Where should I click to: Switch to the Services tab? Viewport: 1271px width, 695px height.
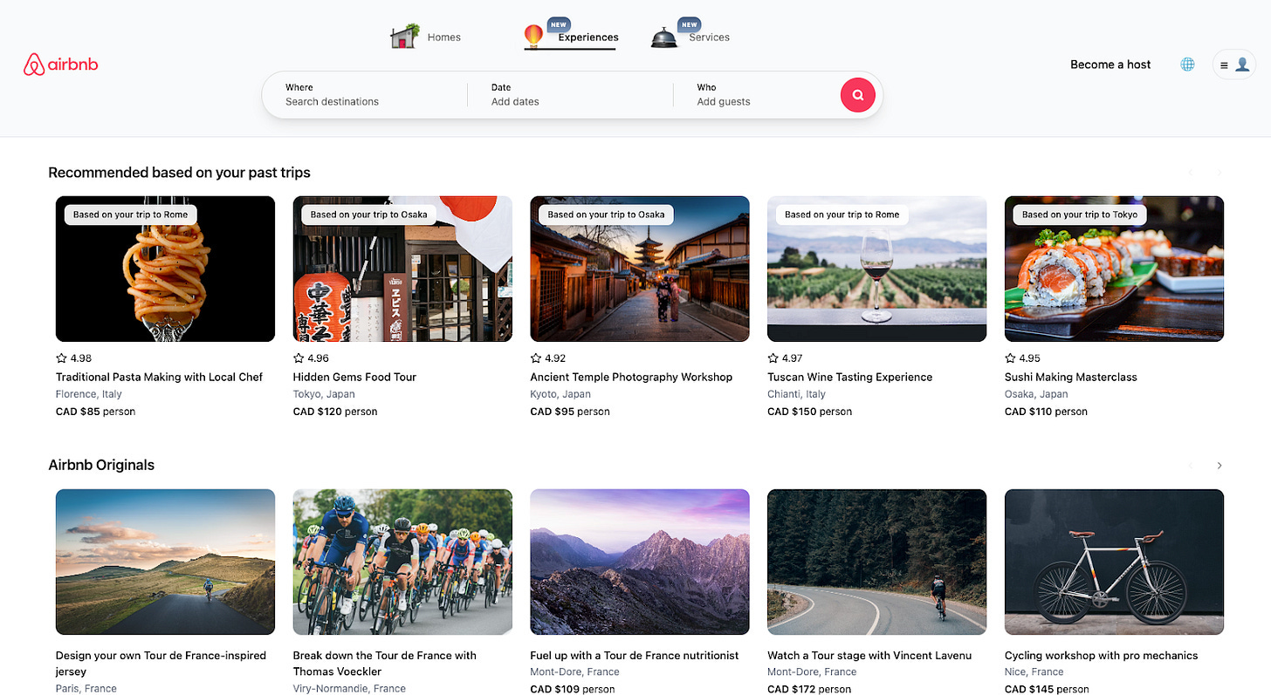click(709, 37)
